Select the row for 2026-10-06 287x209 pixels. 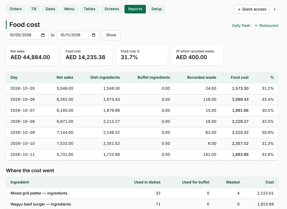pyautogui.click(x=142, y=100)
